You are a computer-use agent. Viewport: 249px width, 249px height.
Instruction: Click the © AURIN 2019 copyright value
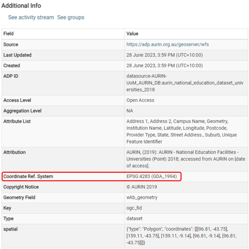[142, 187]
